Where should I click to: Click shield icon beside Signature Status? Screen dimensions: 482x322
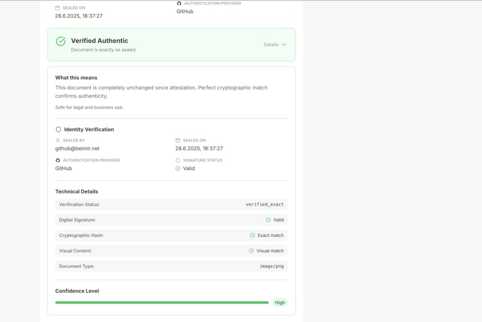[178, 160]
